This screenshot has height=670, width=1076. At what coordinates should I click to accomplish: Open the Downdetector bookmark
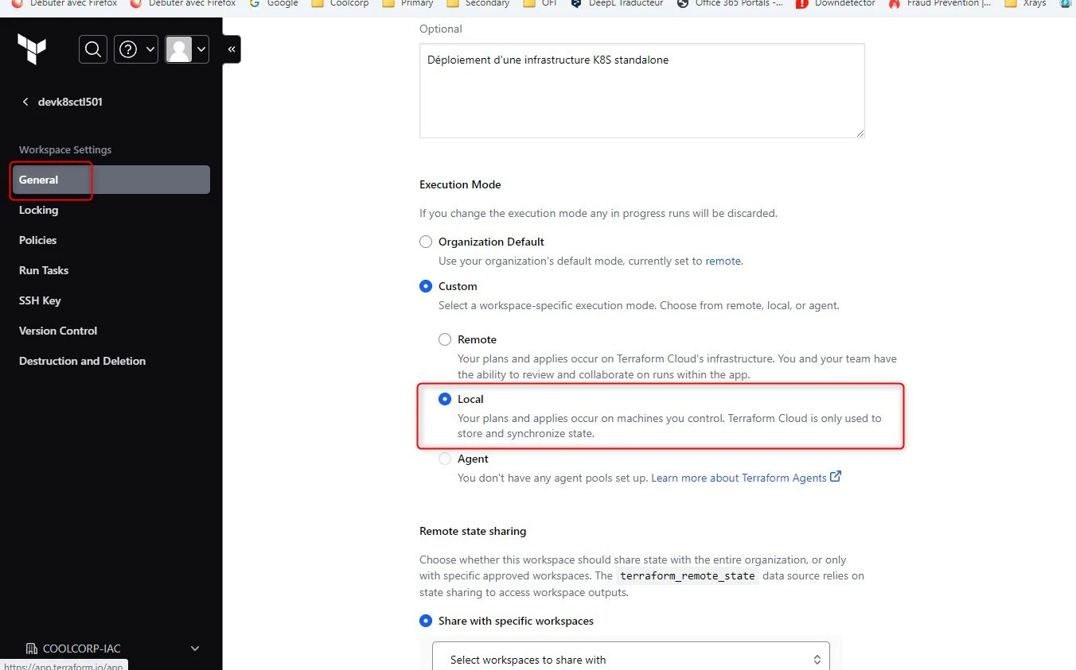click(836, 4)
